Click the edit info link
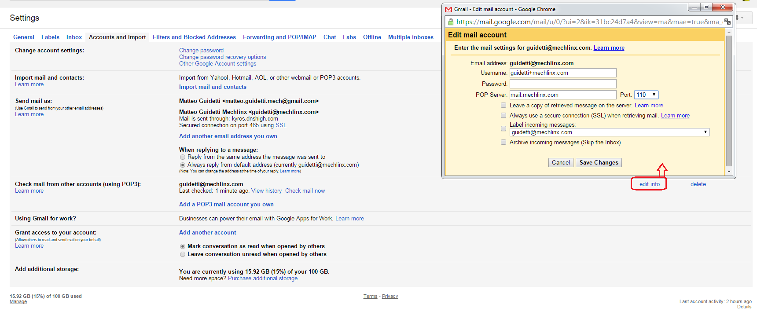This screenshot has height=315, width=757. (x=649, y=184)
